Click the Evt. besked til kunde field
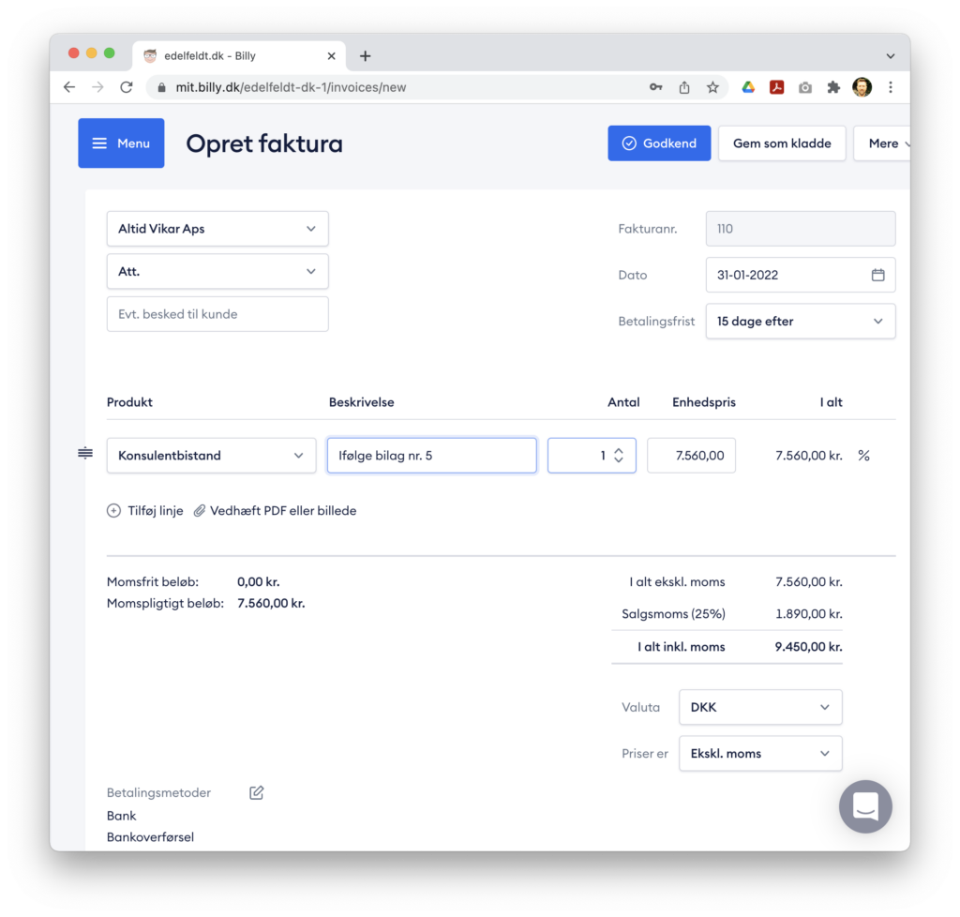This screenshot has height=917, width=960. [x=217, y=314]
